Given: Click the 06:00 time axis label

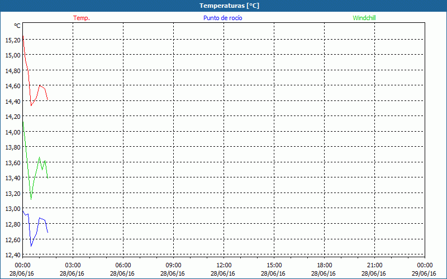Looking at the screenshot, I should (x=123, y=266).
